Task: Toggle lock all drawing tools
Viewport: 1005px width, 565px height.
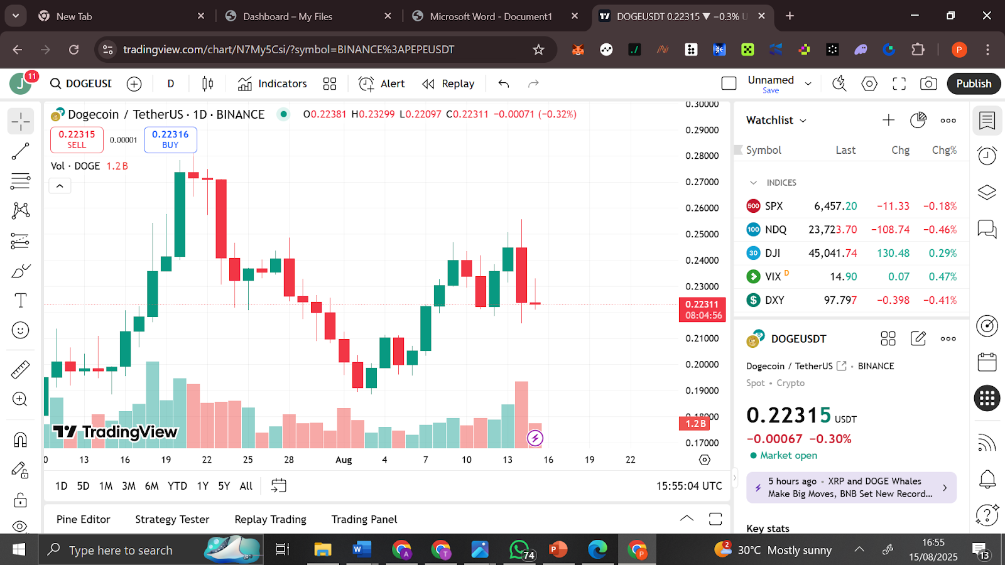Action: pos(21,500)
